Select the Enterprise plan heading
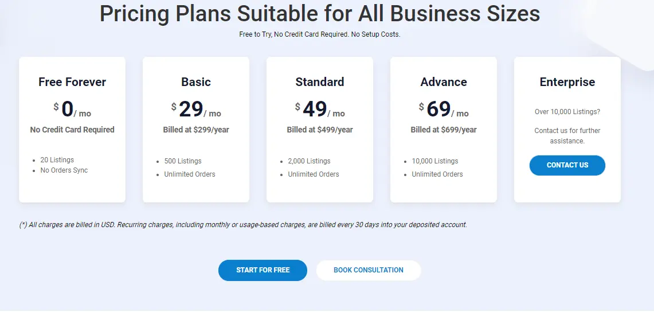This screenshot has width=654, height=312. click(x=567, y=82)
